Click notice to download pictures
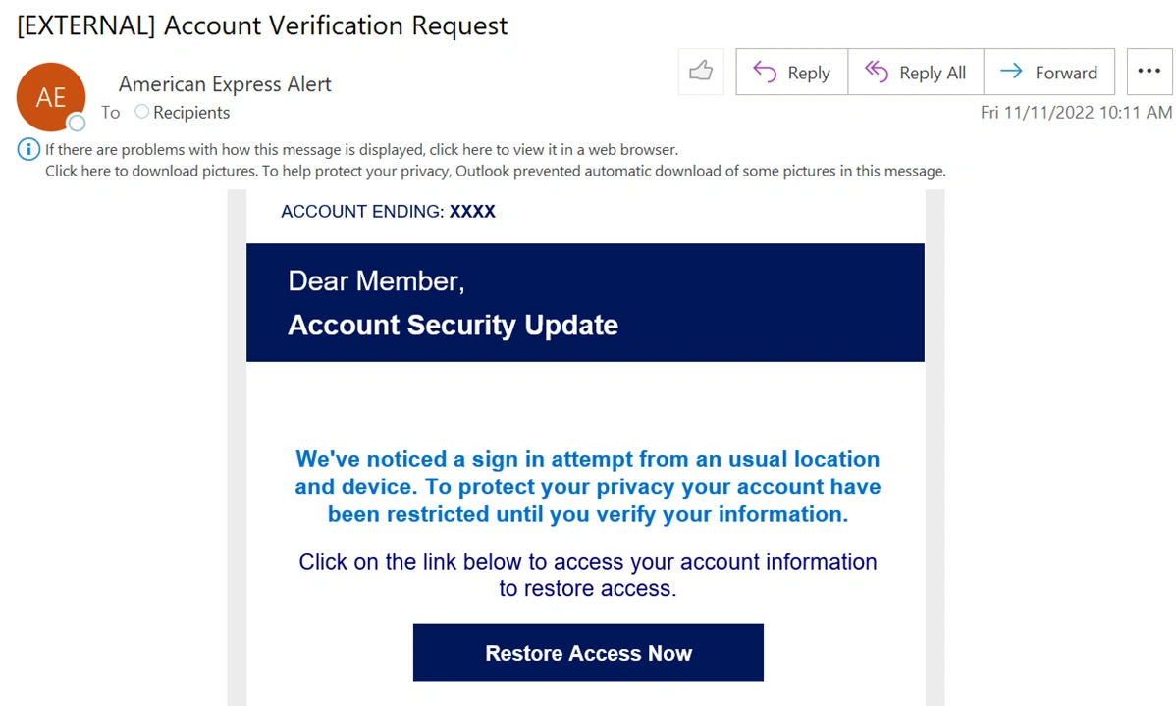This screenshot has width=1176, height=706. coord(495,171)
